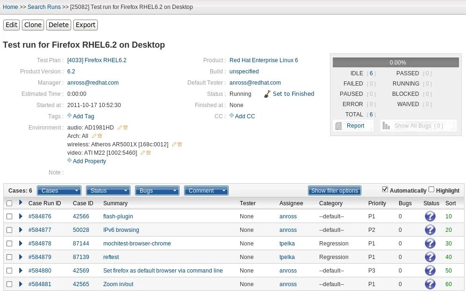Open the Bugs dropdown menu
This screenshot has width=466, height=295.
pyautogui.click(x=157, y=191)
